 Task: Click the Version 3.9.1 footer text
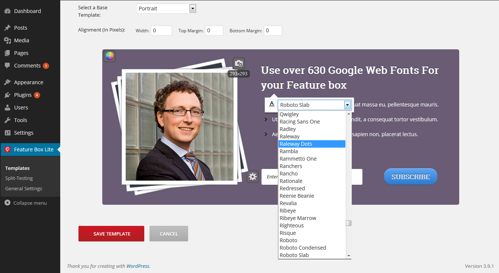479,266
